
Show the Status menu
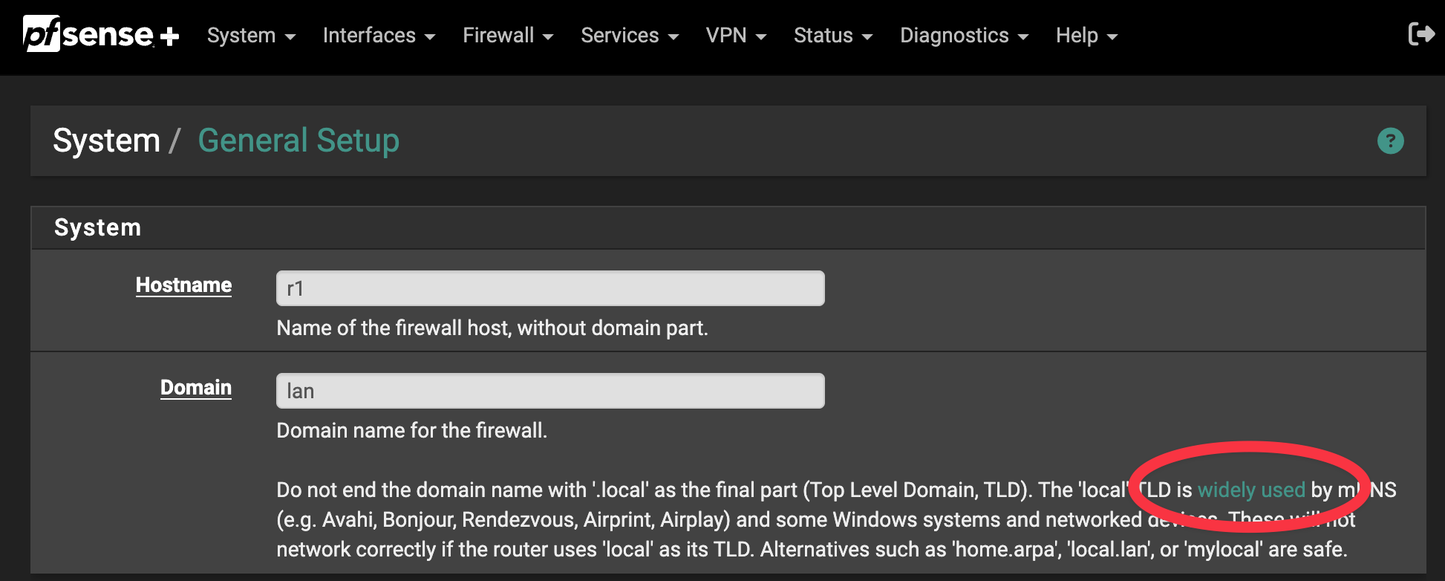click(833, 36)
